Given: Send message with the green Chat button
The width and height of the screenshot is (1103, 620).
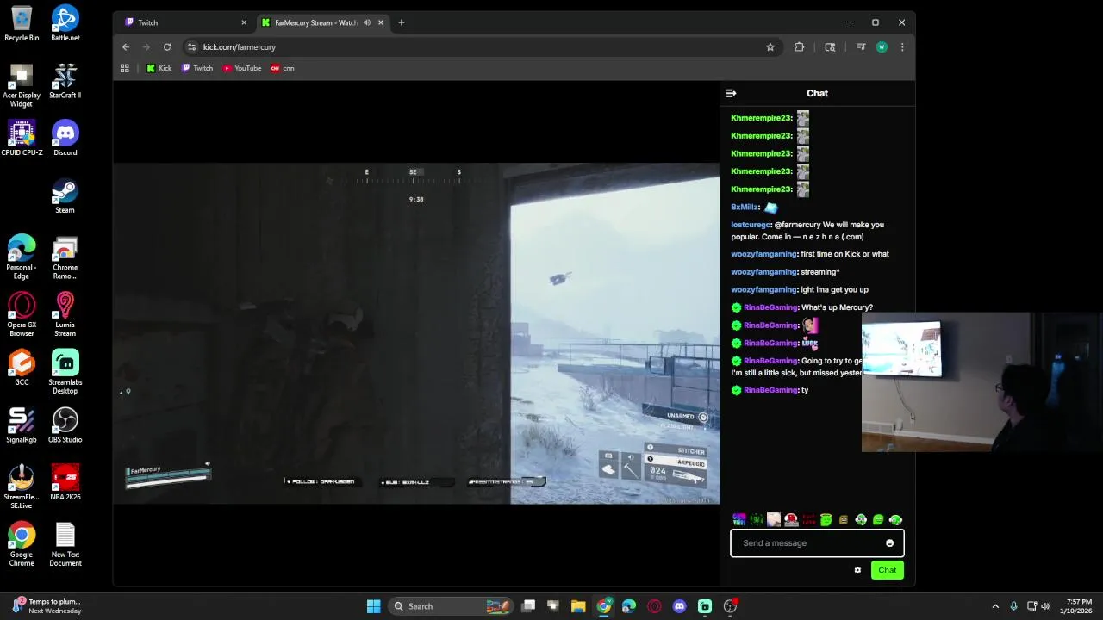Looking at the screenshot, I should coord(888,570).
